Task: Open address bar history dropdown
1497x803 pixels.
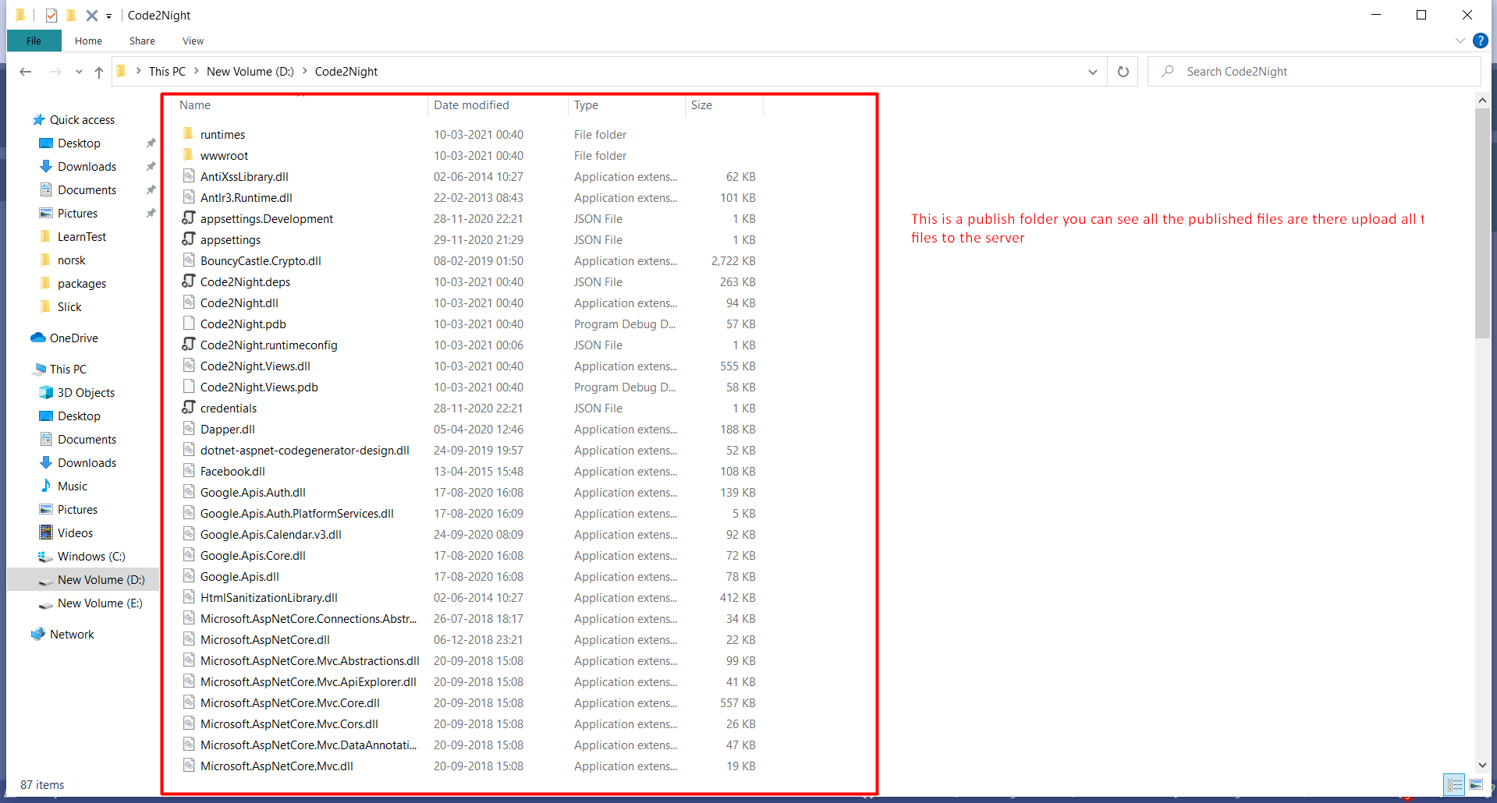Action: pos(1093,72)
